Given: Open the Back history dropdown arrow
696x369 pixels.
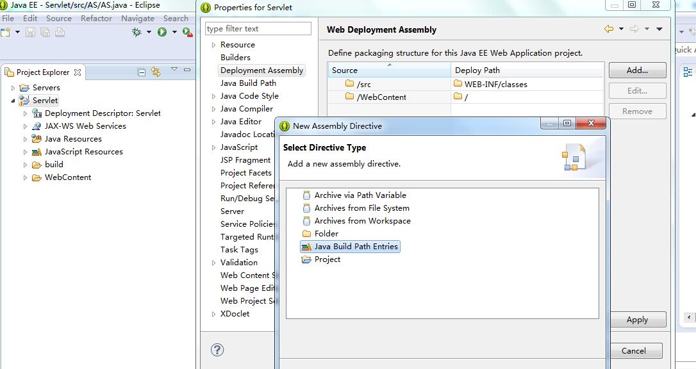Looking at the screenshot, I should coord(621,29).
